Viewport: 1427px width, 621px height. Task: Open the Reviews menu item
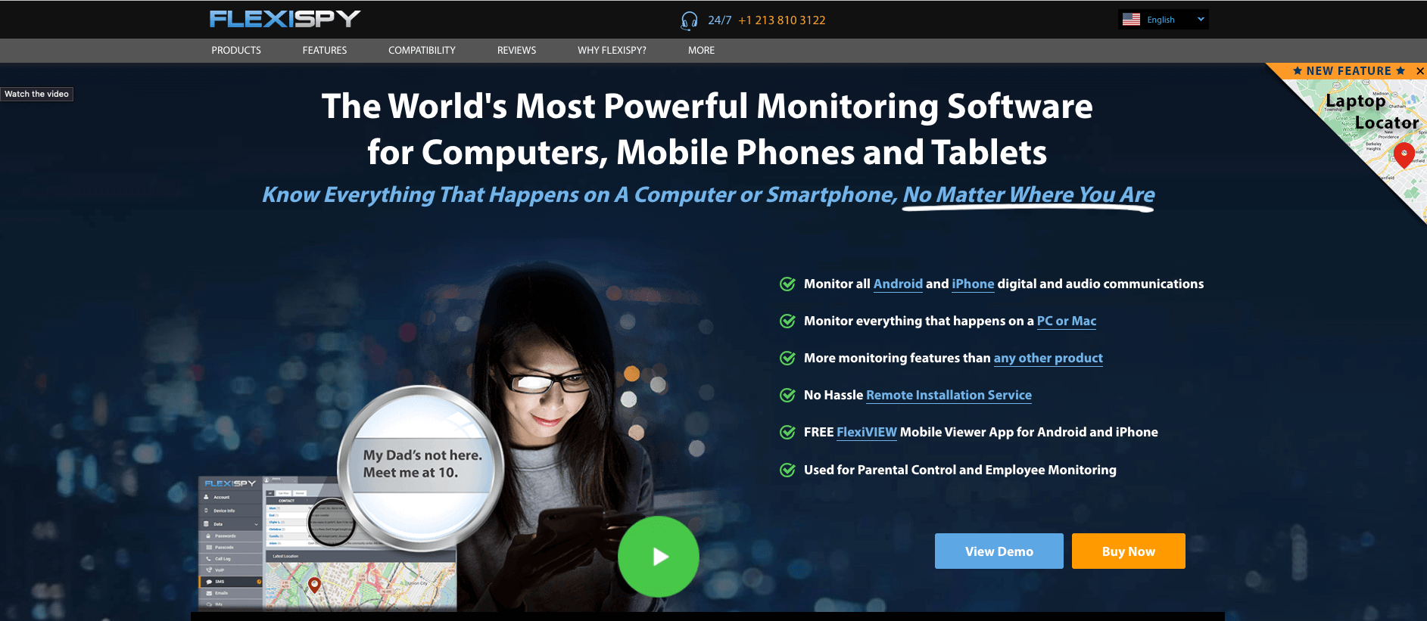coord(516,51)
